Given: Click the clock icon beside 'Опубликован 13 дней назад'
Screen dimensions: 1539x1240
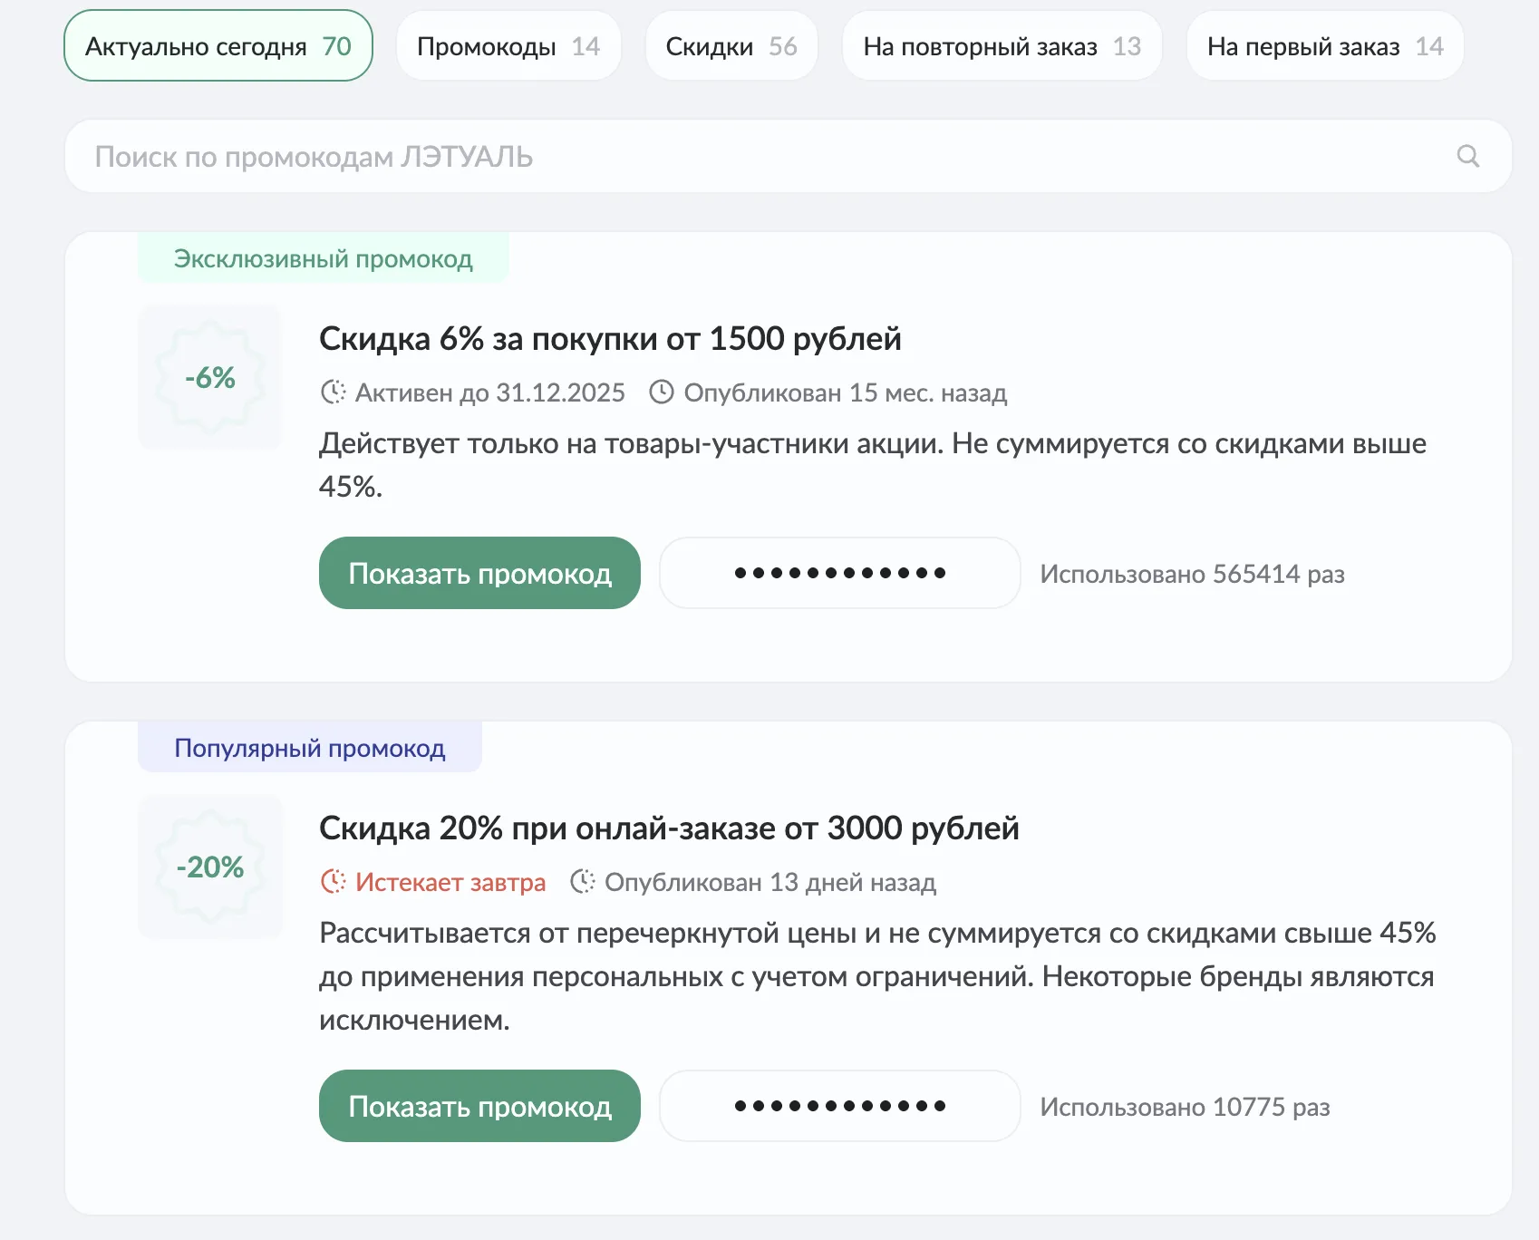Looking at the screenshot, I should click(583, 882).
